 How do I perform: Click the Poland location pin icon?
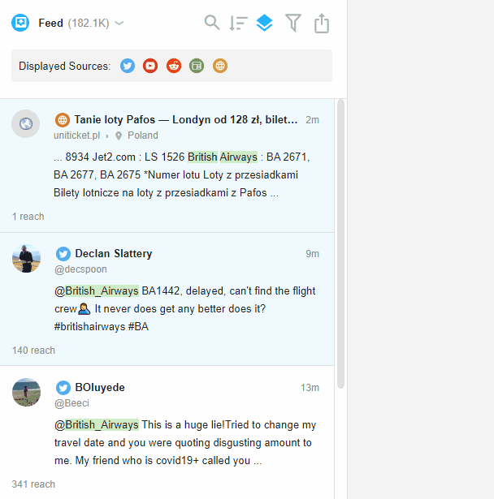[119, 136]
